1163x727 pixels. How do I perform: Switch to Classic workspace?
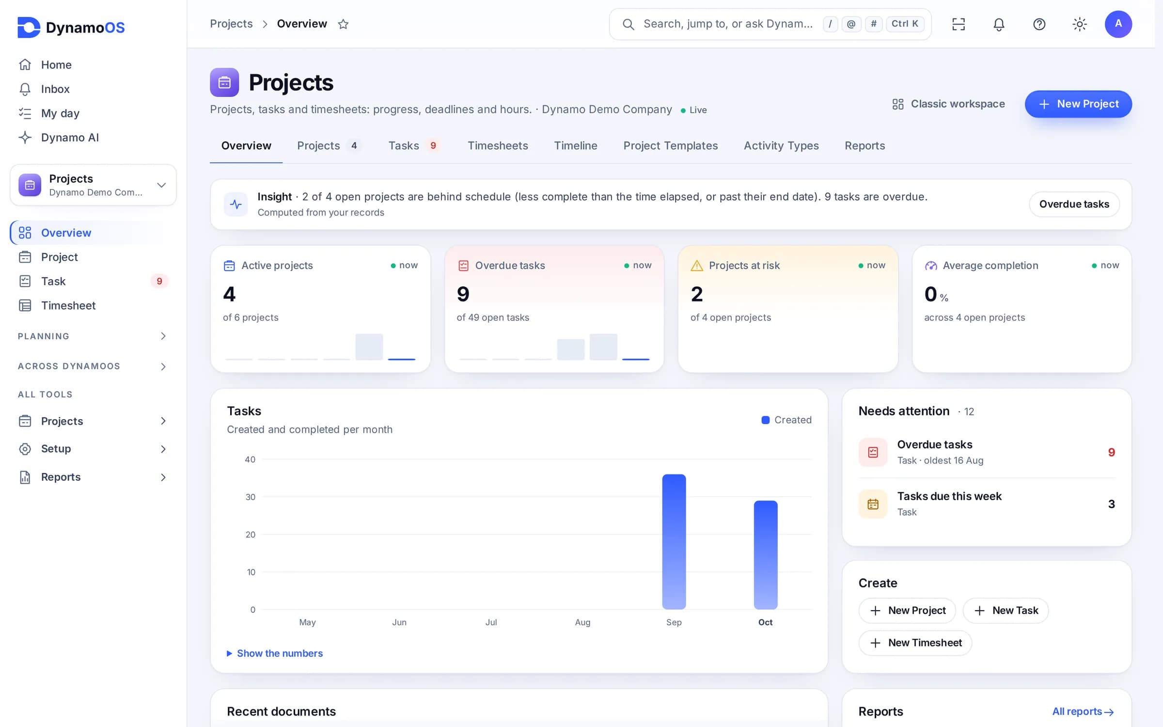tap(948, 104)
